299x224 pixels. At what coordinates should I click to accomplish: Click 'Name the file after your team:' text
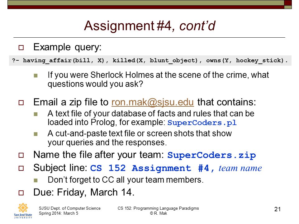tap(99, 155)
